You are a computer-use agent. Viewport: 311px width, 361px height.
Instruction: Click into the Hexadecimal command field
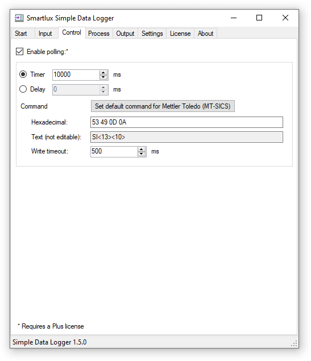point(186,122)
